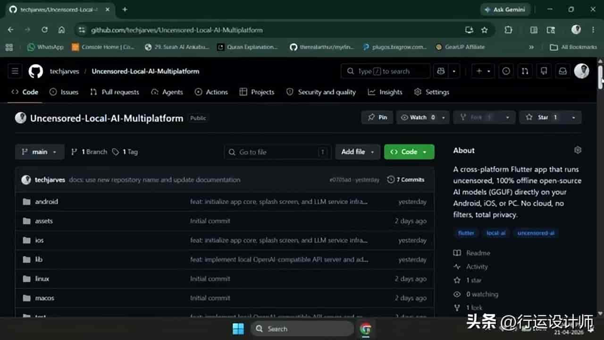Viewport: 604px width, 340px height.
Task: Expand the Add file dropdown
Action: coord(358,152)
